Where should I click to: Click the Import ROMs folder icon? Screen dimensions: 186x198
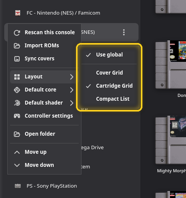point(17,46)
